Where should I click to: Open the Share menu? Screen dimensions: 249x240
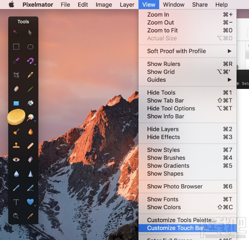pos(200,5)
